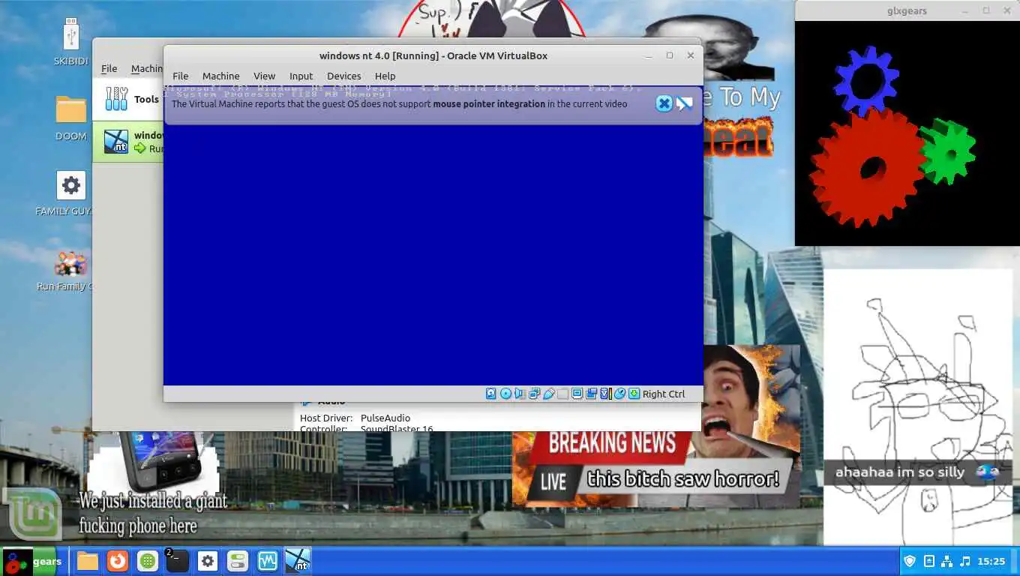The width and height of the screenshot is (1020, 576).
Task: Open the terminal from the panel
Action: (x=178, y=561)
